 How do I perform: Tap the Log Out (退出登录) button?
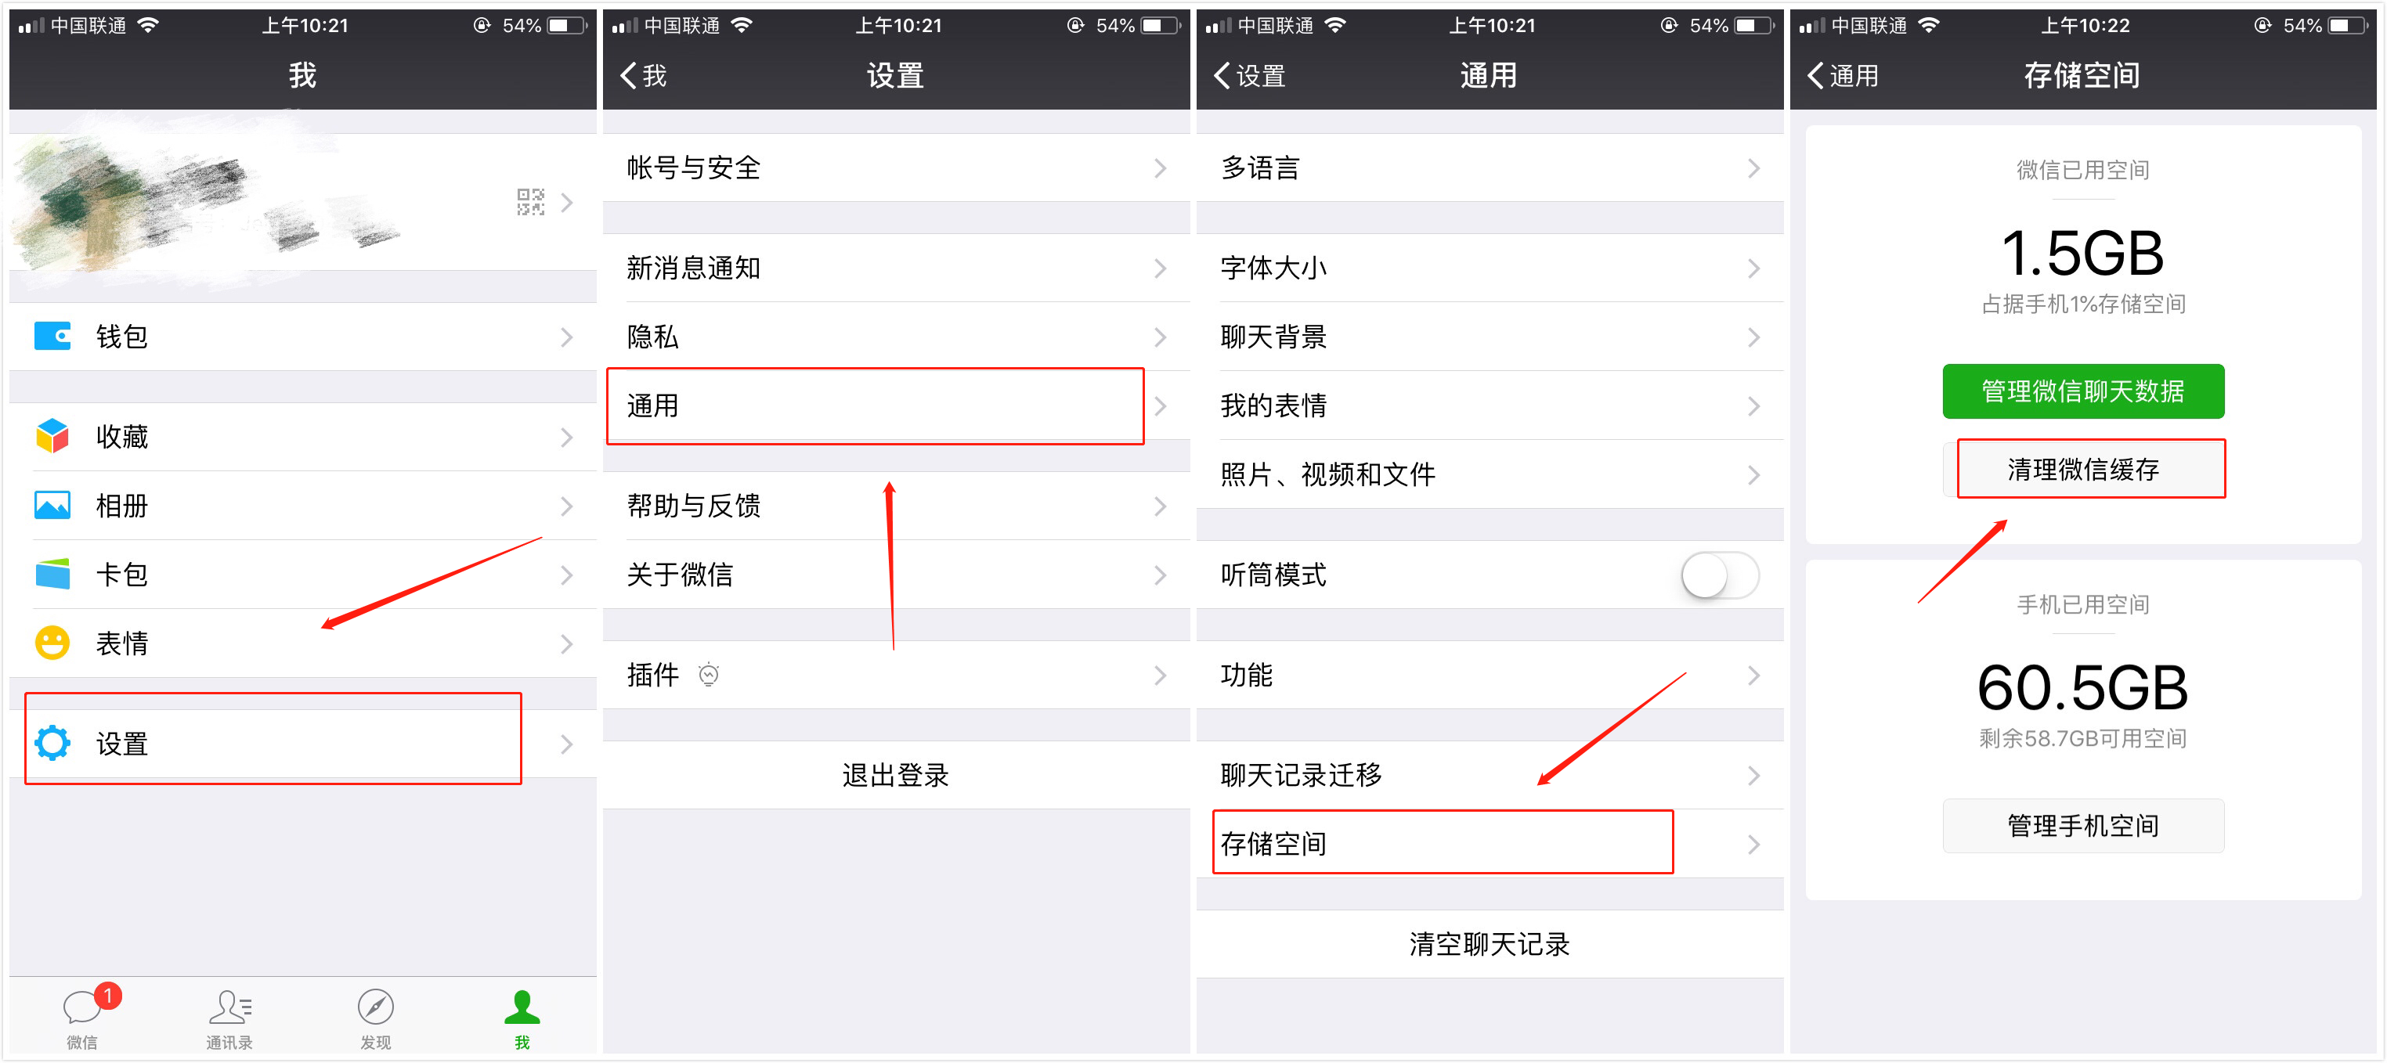click(896, 775)
